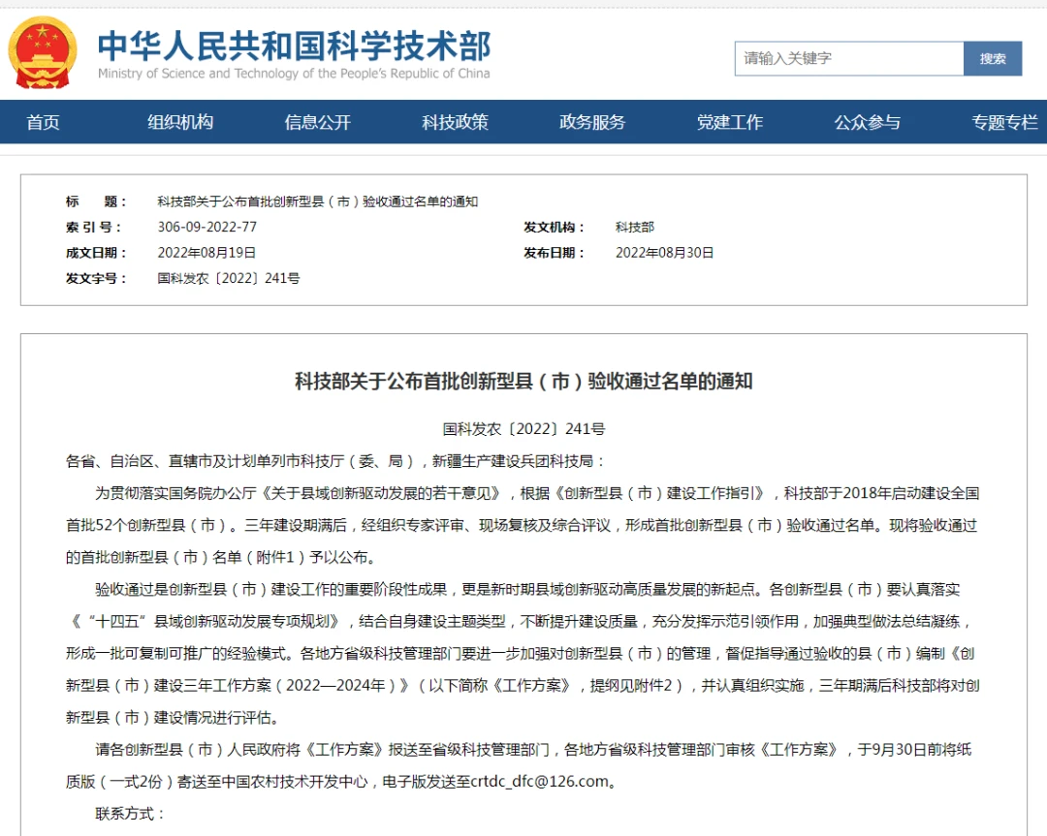The image size is (1047, 836).
Task: Click the 中华人民共和国科学技术部 site title
Action: coord(295,46)
